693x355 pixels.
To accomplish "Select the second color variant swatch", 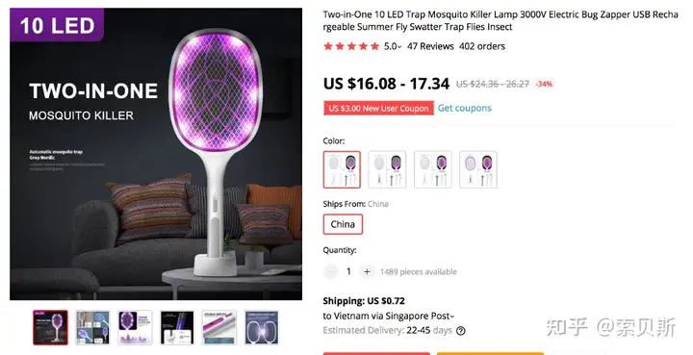I will pyautogui.click(x=387, y=169).
